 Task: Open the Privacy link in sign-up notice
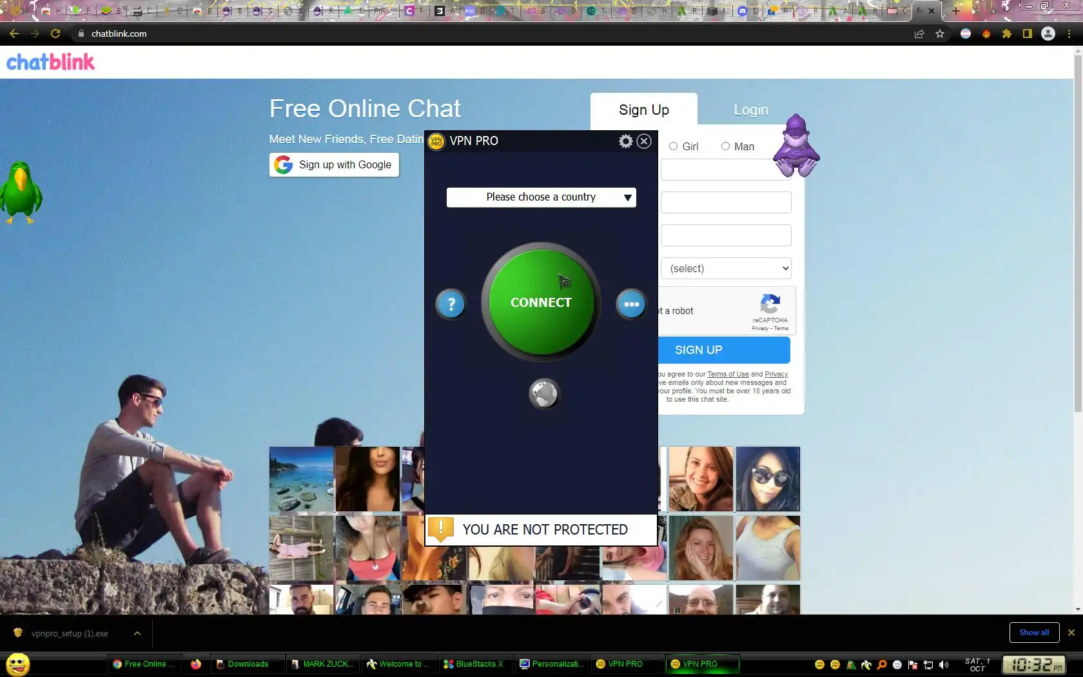pyautogui.click(x=776, y=374)
